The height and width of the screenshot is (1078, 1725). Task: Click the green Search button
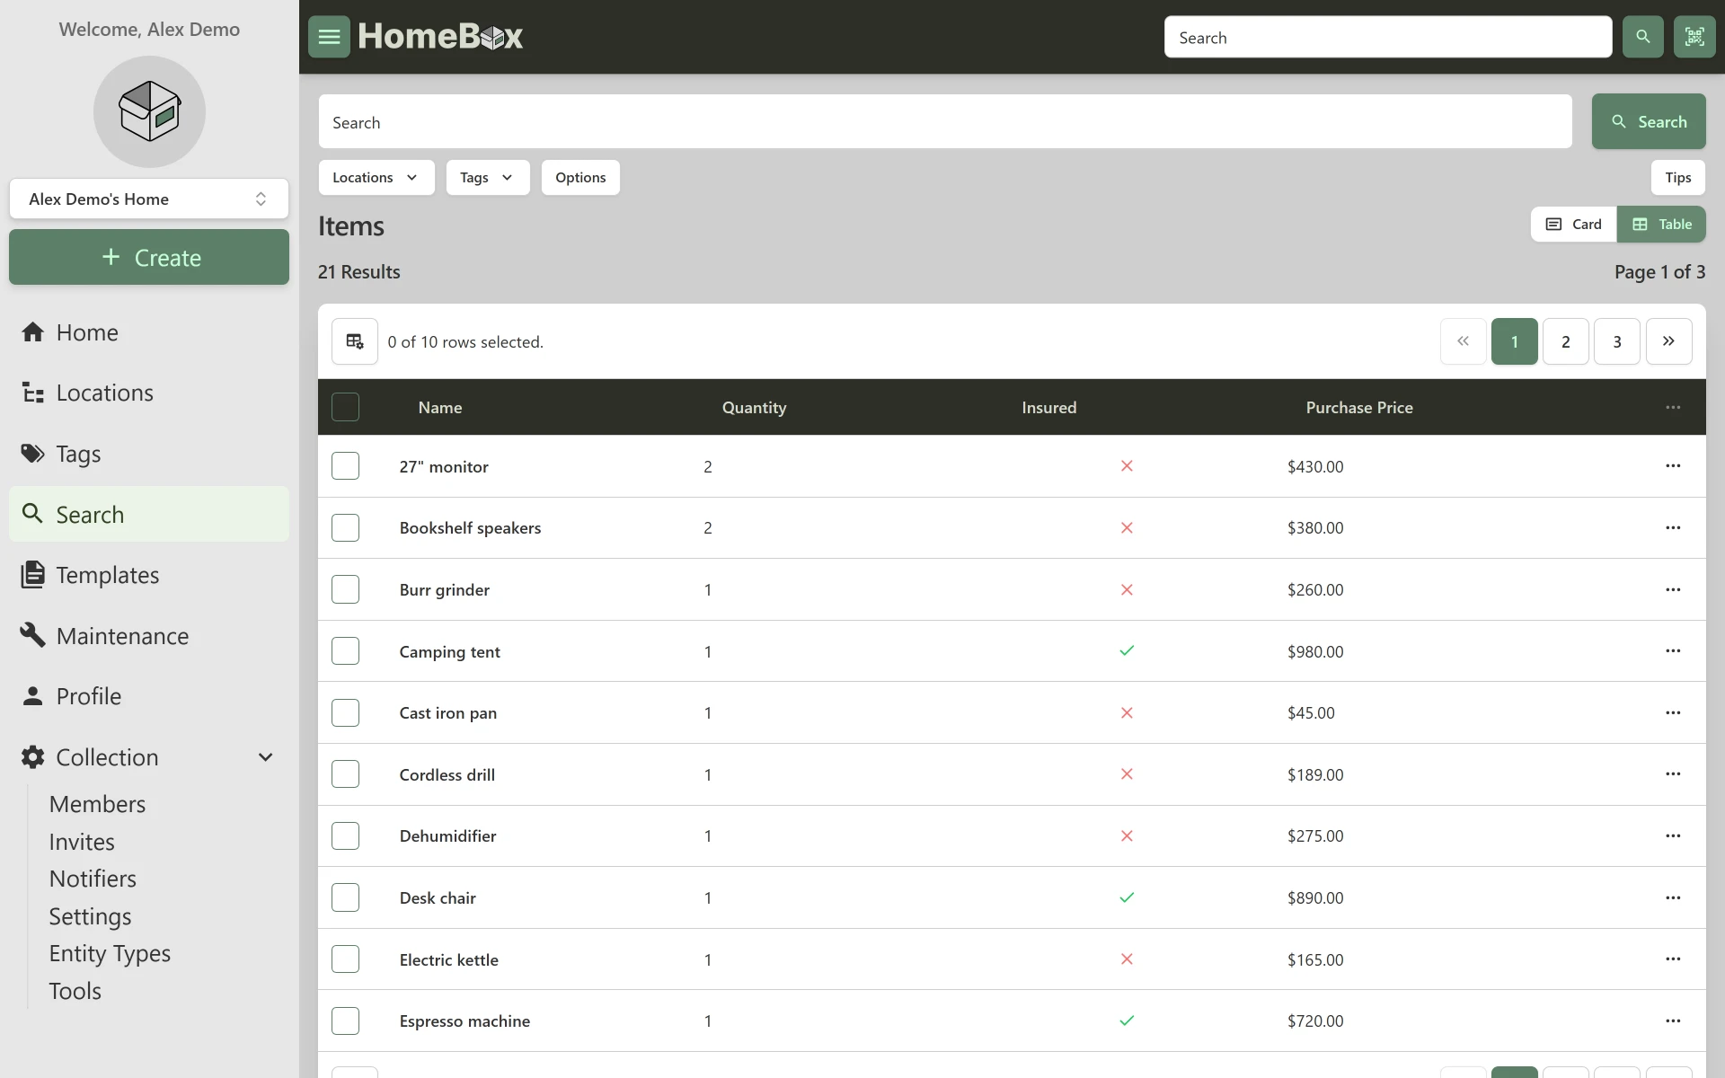pyautogui.click(x=1649, y=121)
